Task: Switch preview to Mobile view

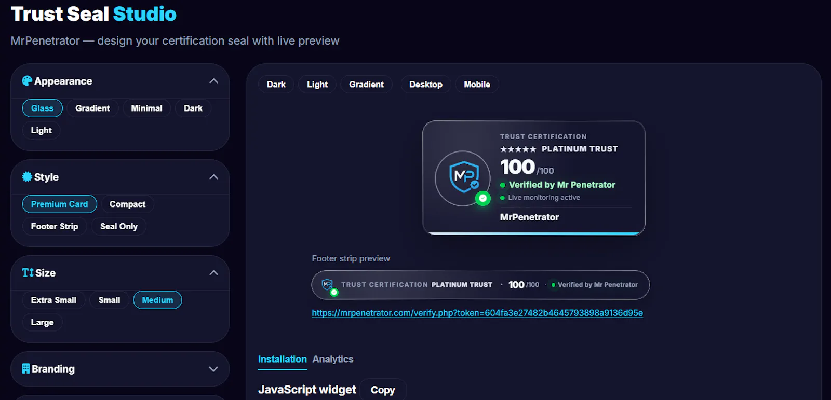Action: (x=477, y=85)
